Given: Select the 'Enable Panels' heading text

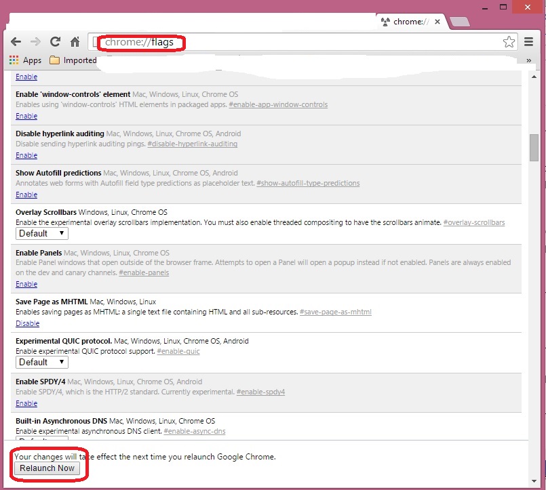Looking at the screenshot, I should (x=39, y=253).
